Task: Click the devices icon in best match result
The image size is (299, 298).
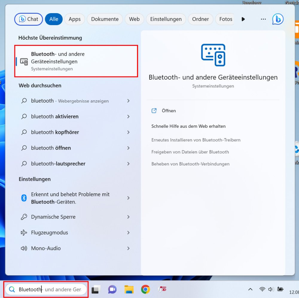Action: coord(24,62)
